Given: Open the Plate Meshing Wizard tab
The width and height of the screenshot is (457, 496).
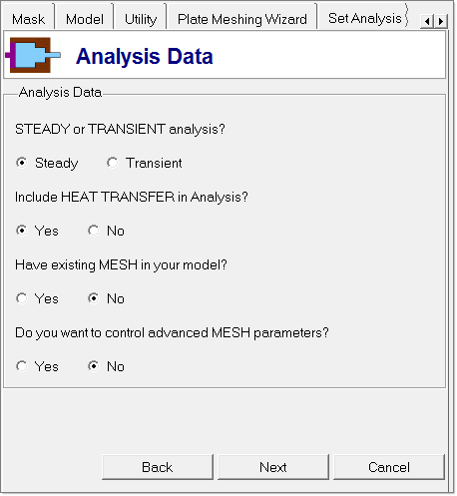Looking at the screenshot, I should click(242, 19).
